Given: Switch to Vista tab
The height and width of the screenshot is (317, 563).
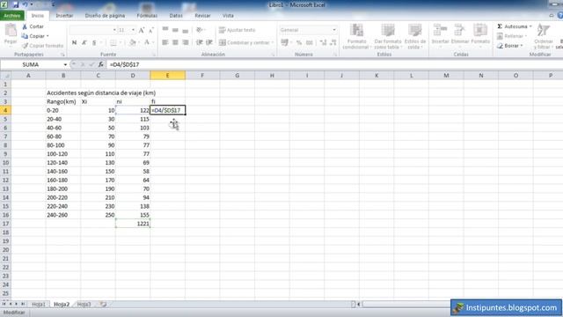Looking at the screenshot, I should (228, 16).
